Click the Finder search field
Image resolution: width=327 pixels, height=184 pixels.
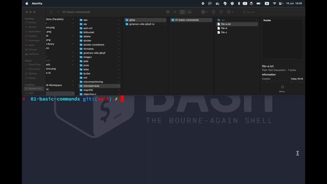(272, 12)
